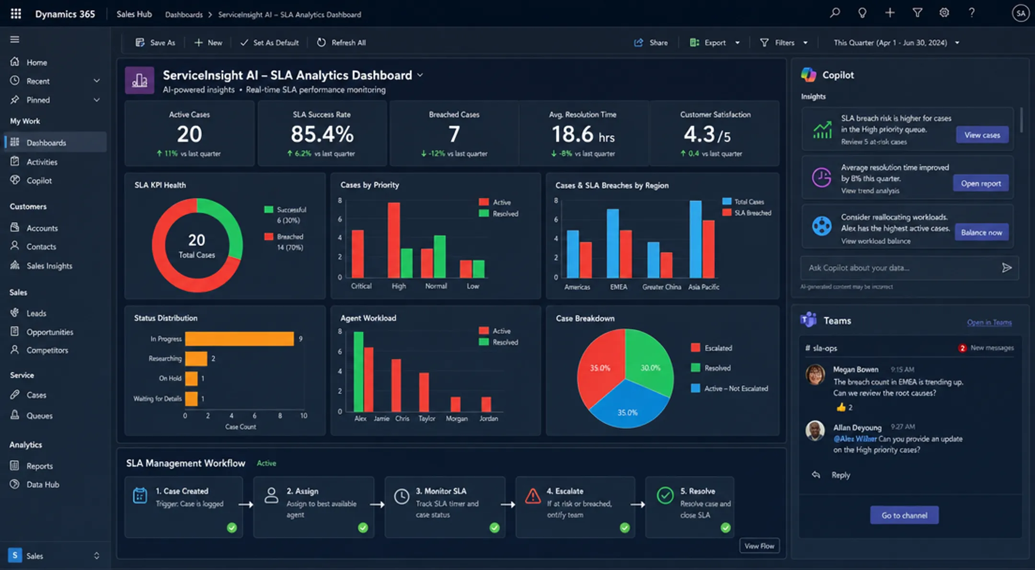Open the settings gear icon

point(944,13)
